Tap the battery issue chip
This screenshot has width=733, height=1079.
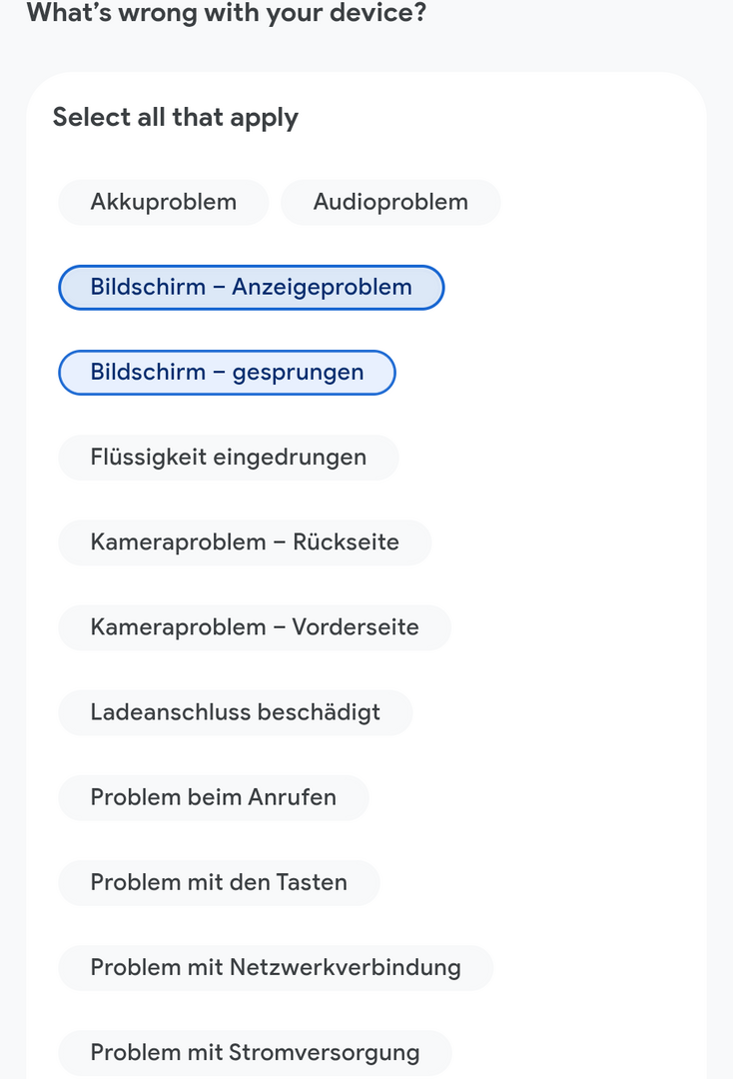pyautogui.click(x=164, y=202)
